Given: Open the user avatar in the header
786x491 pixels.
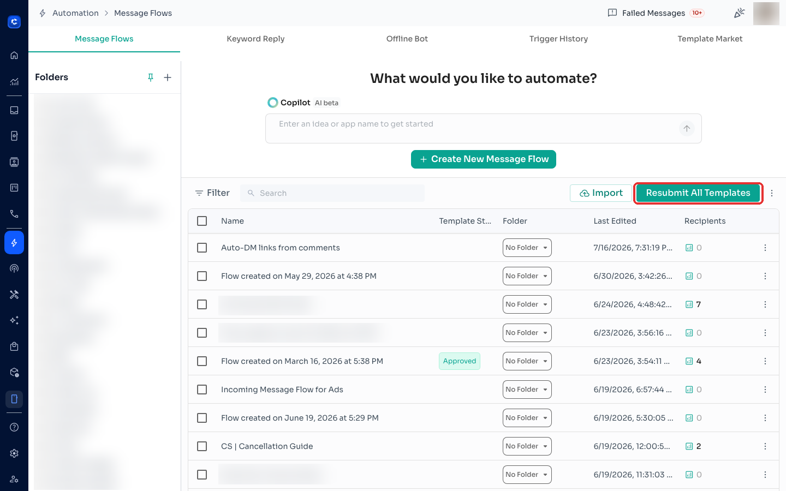Looking at the screenshot, I should (766, 13).
